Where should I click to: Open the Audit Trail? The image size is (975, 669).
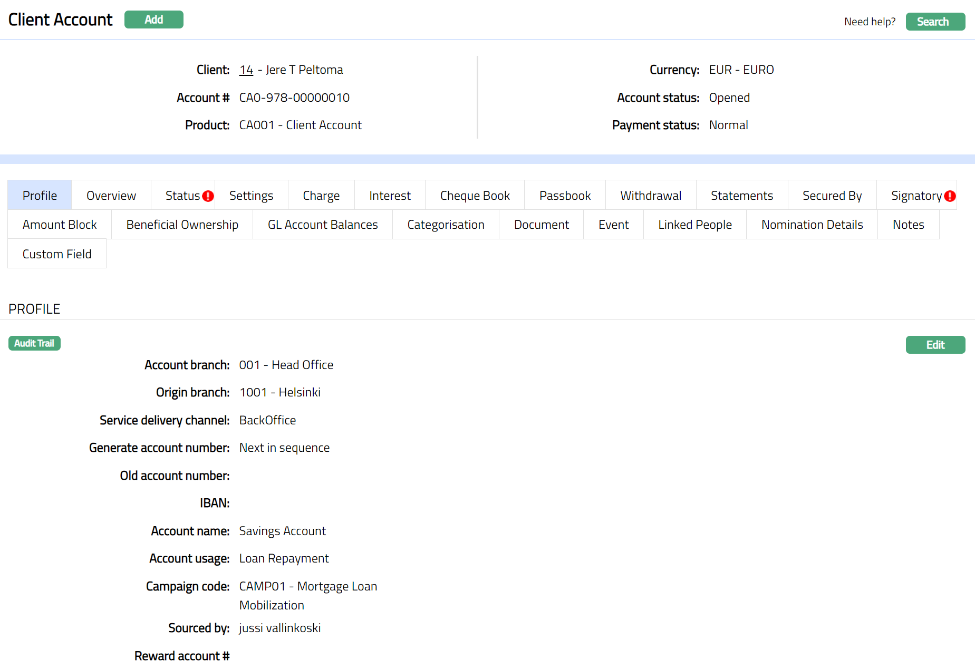[x=34, y=343]
